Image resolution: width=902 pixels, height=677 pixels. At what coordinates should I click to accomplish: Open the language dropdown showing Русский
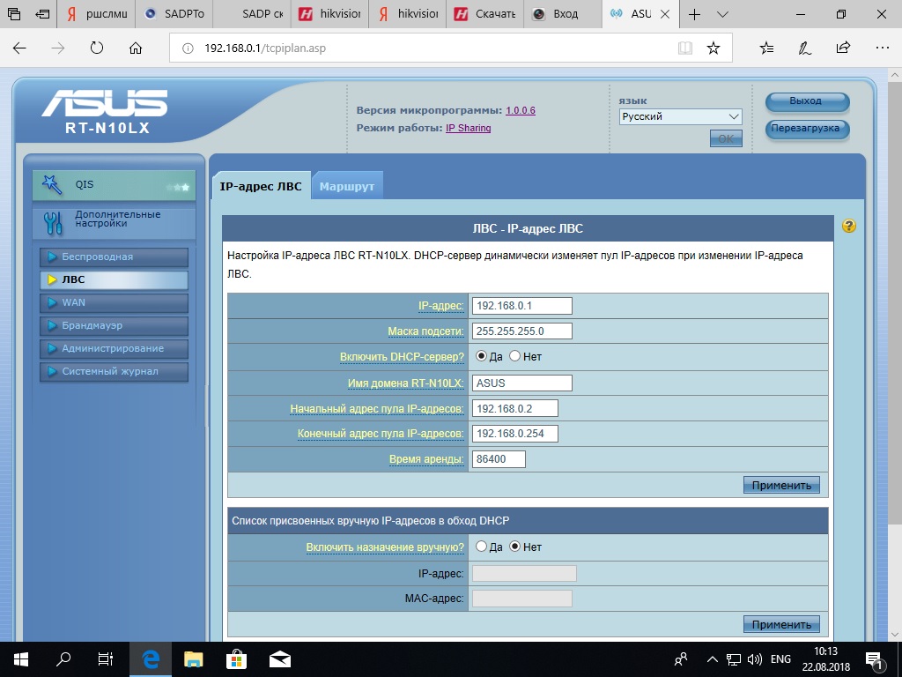coord(680,116)
